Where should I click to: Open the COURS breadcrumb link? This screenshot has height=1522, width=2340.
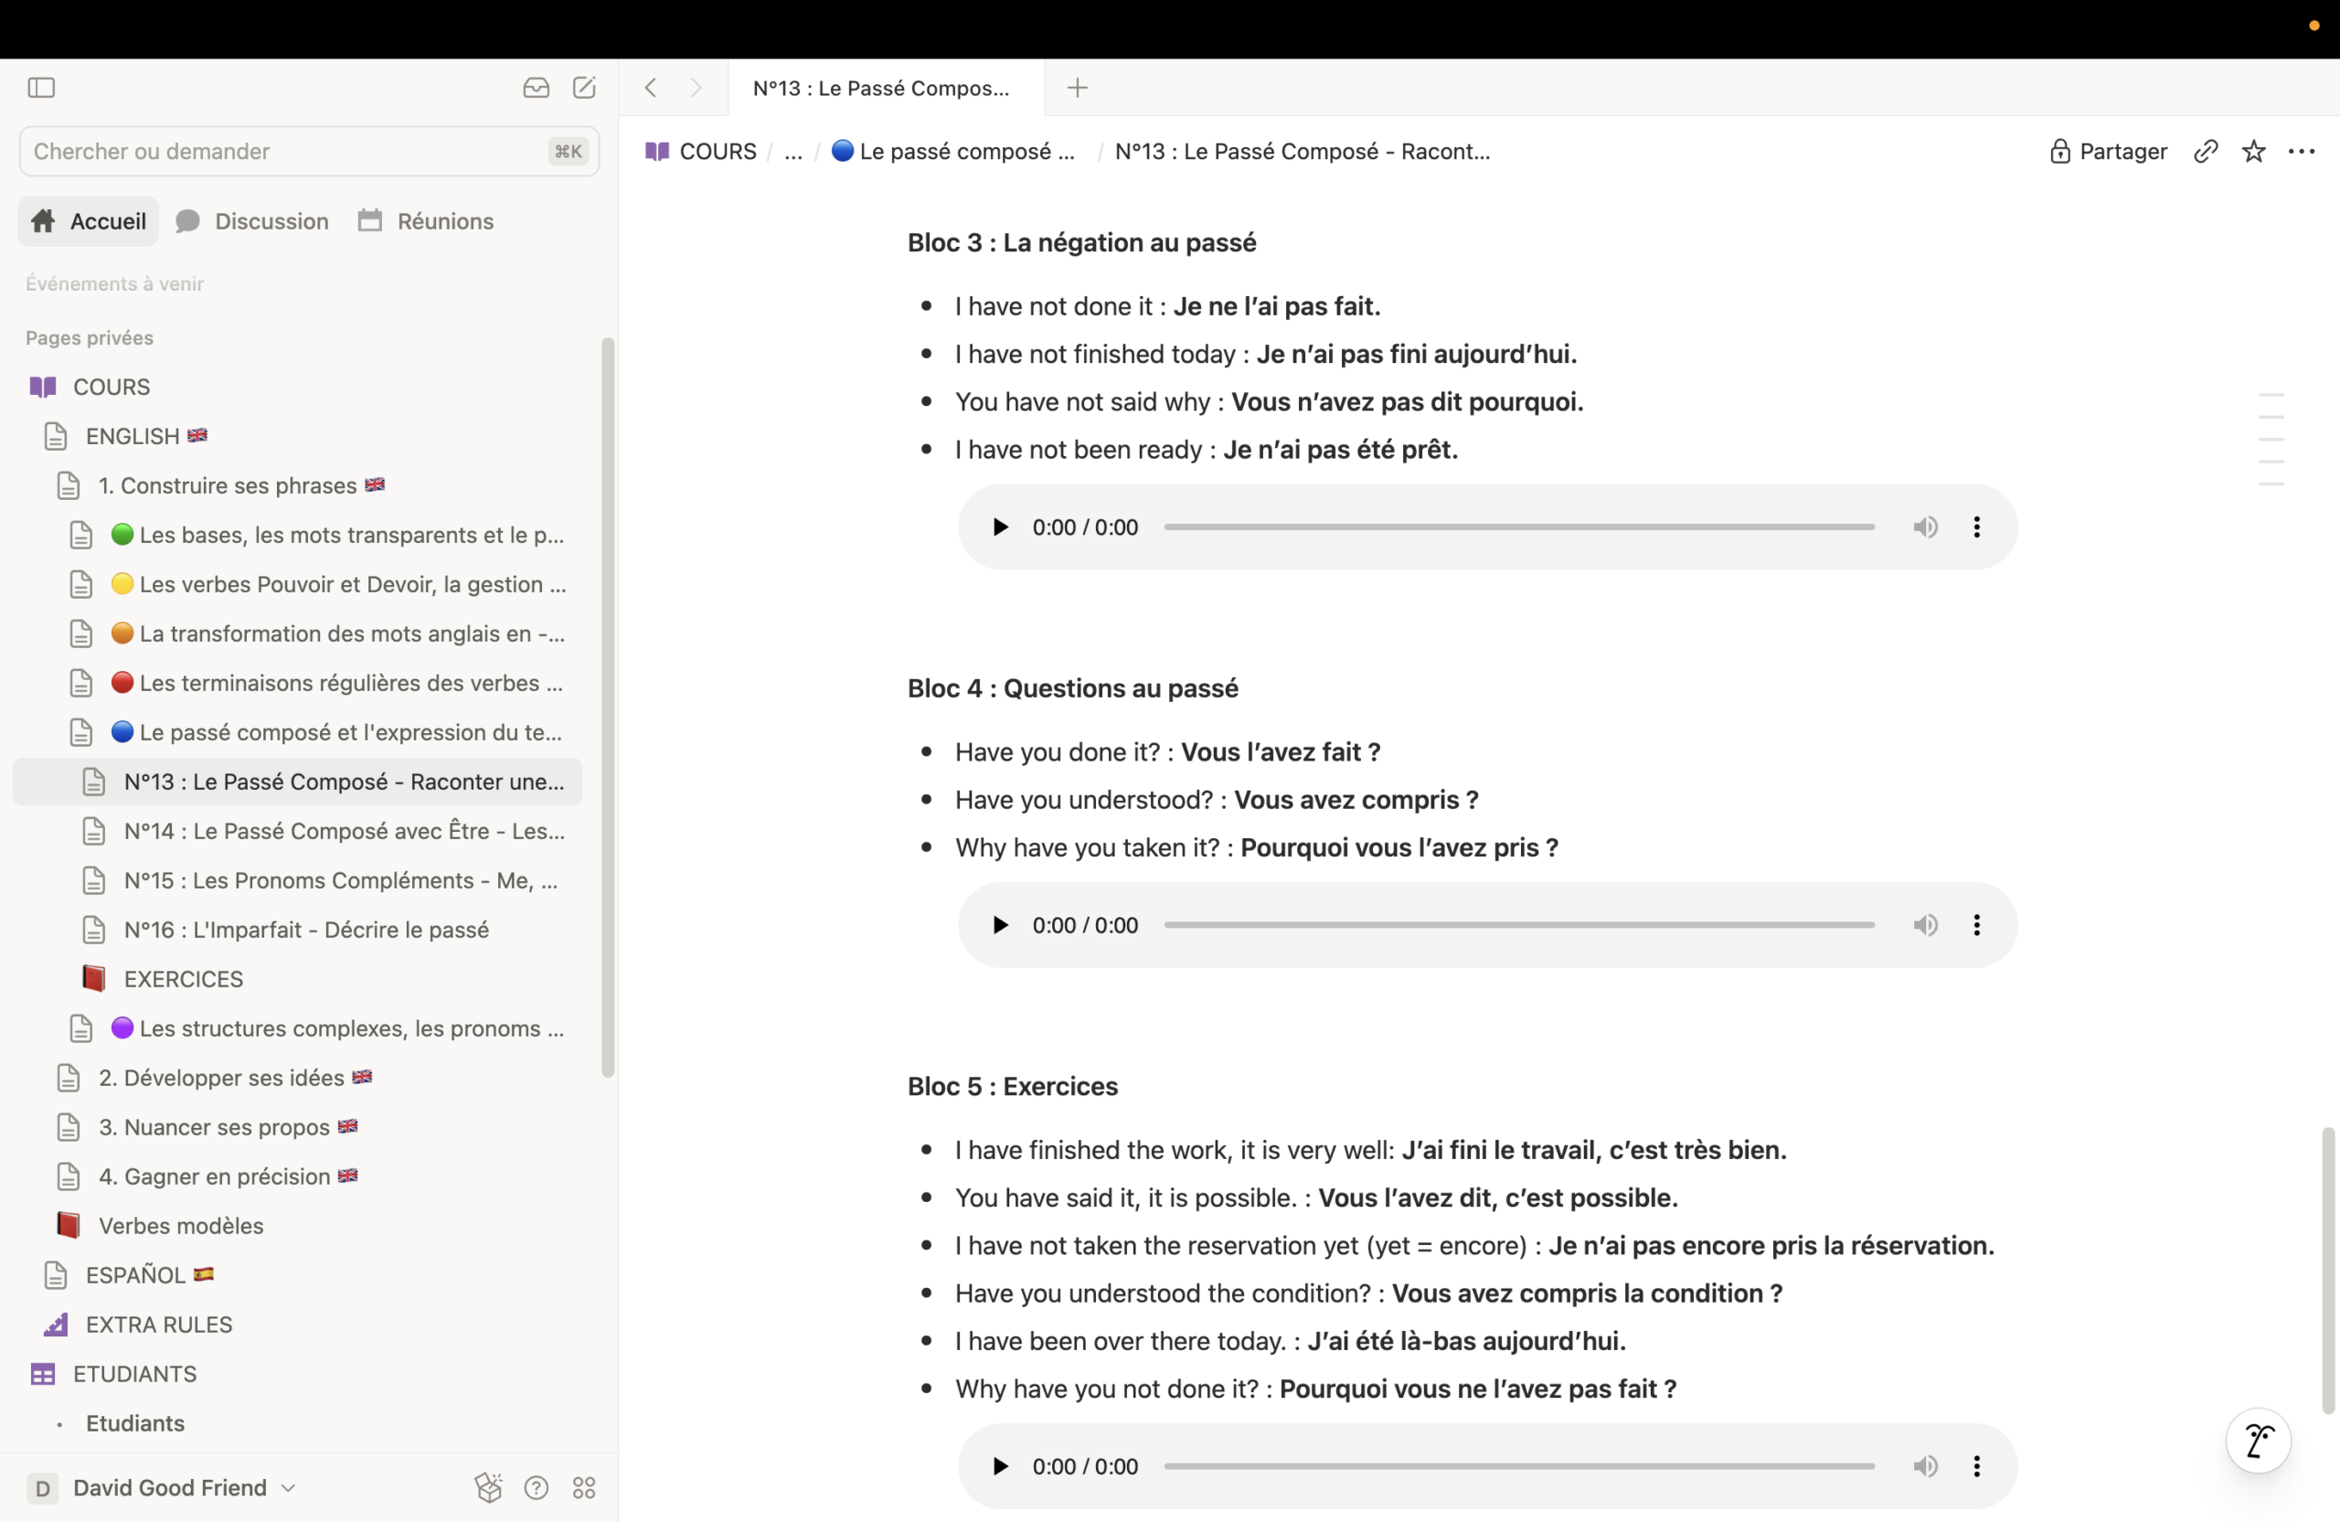point(701,152)
